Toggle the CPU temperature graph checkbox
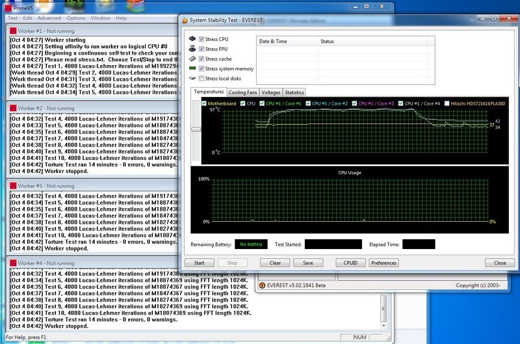Viewport: 520px width, 344px height. coord(242,103)
